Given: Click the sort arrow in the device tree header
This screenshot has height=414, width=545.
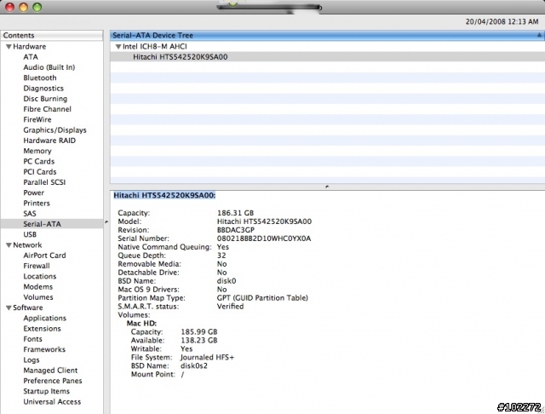Looking at the screenshot, I should [539, 35].
